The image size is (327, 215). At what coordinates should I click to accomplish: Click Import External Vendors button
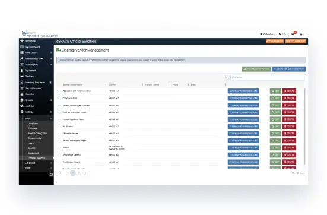click(x=256, y=69)
